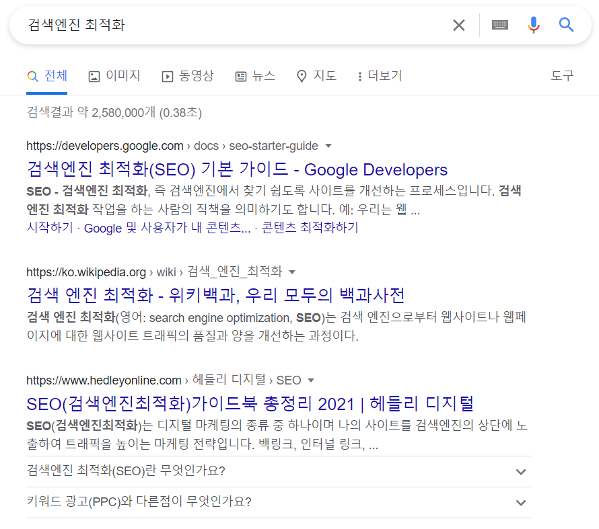The image size is (599, 529).
Task: Open the 도구 search tools
Action: click(562, 76)
